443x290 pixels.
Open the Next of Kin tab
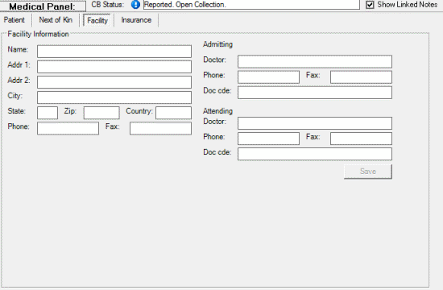click(x=56, y=20)
